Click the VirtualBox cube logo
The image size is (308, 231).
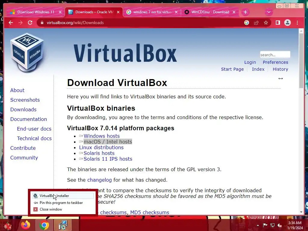click(27, 53)
